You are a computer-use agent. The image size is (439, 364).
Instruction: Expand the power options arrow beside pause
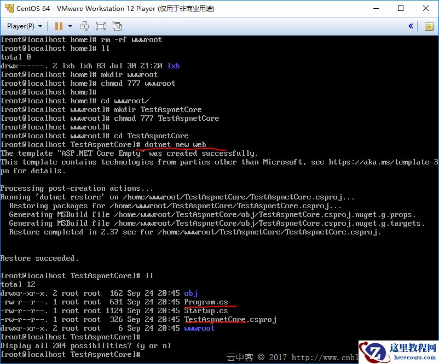click(x=70, y=26)
